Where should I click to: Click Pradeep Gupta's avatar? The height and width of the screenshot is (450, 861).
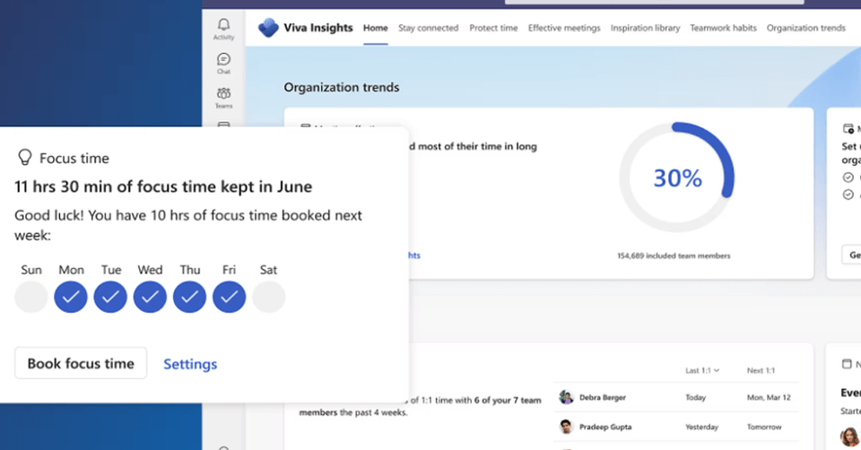[566, 427]
